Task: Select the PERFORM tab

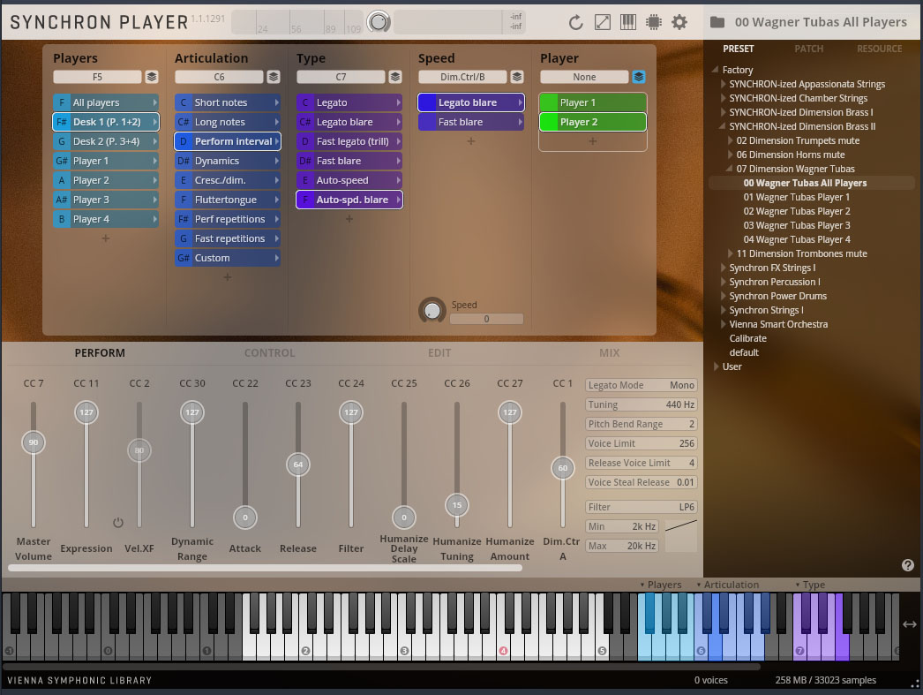Action: tap(100, 353)
